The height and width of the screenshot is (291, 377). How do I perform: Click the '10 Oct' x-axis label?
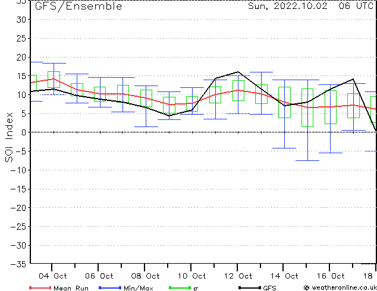tap(191, 276)
